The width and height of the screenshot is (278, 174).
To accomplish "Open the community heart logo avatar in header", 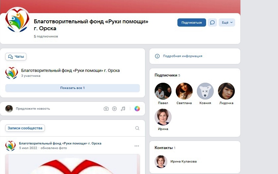I will coord(17,20).
